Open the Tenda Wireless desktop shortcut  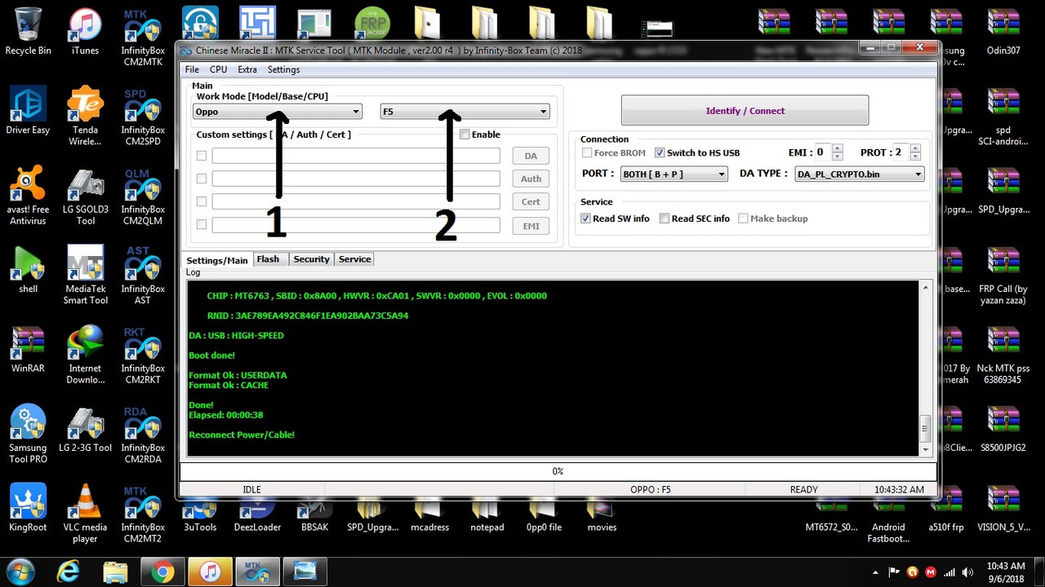pos(85,116)
